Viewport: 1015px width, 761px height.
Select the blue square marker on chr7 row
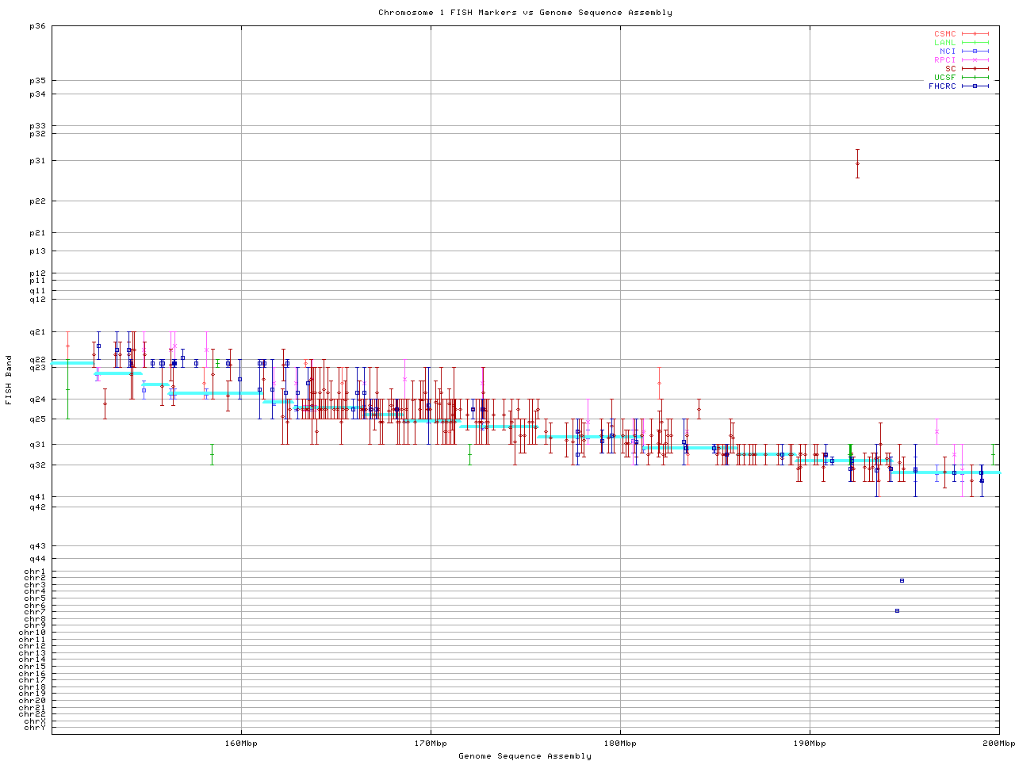(x=897, y=610)
